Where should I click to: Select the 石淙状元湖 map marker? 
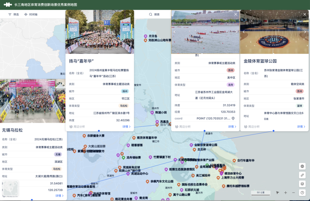(181, 190)
